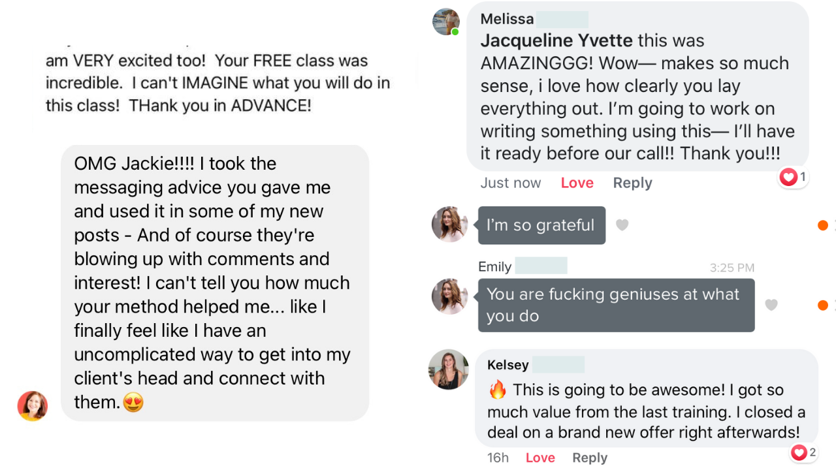
Task: Open the heart reaction count on Melissa's comment
Action: click(x=794, y=177)
